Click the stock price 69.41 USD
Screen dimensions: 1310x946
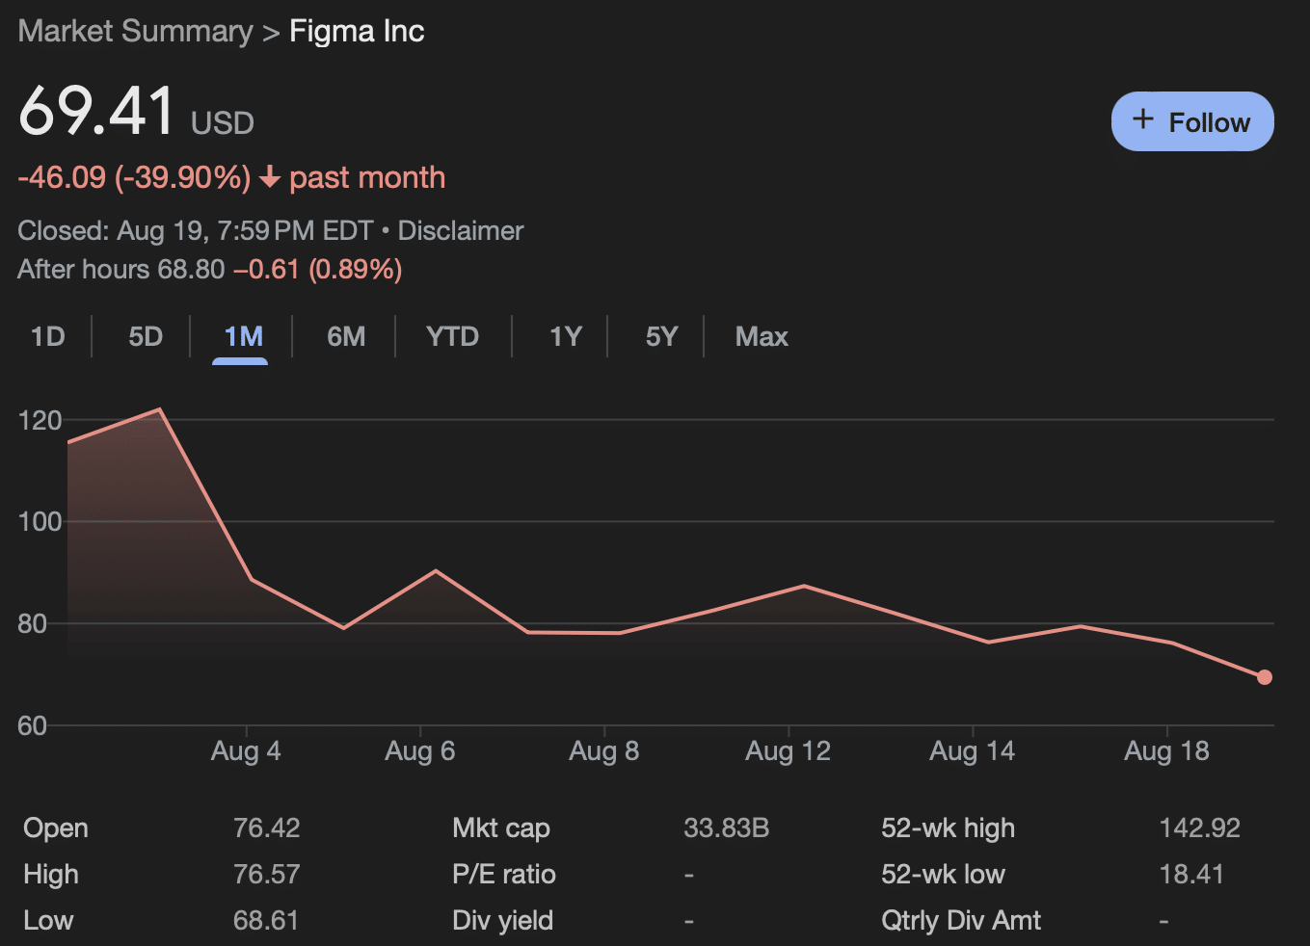tap(96, 111)
